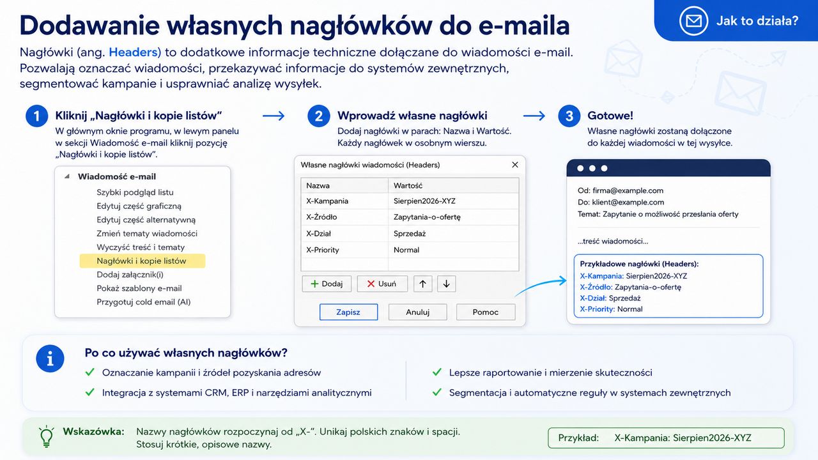
Task: Click the "Do: klient@example.com" line
Action: (x=621, y=203)
